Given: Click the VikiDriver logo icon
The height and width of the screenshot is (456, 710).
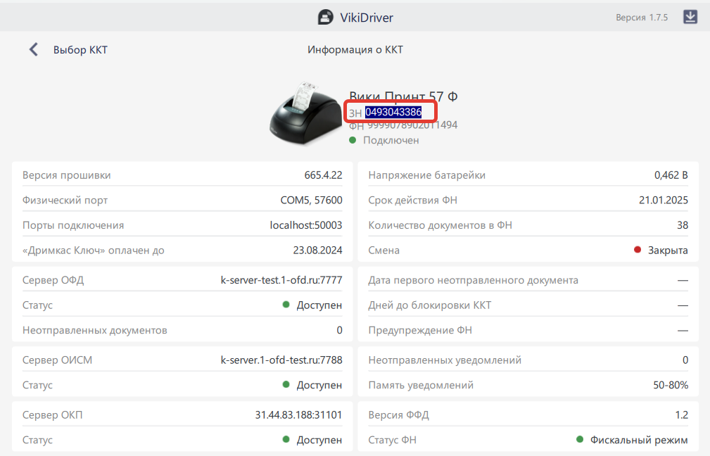Looking at the screenshot, I should 325,17.
